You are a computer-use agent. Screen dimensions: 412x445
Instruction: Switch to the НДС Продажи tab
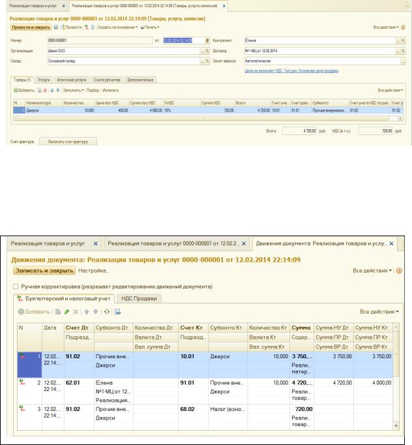click(140, 299)
